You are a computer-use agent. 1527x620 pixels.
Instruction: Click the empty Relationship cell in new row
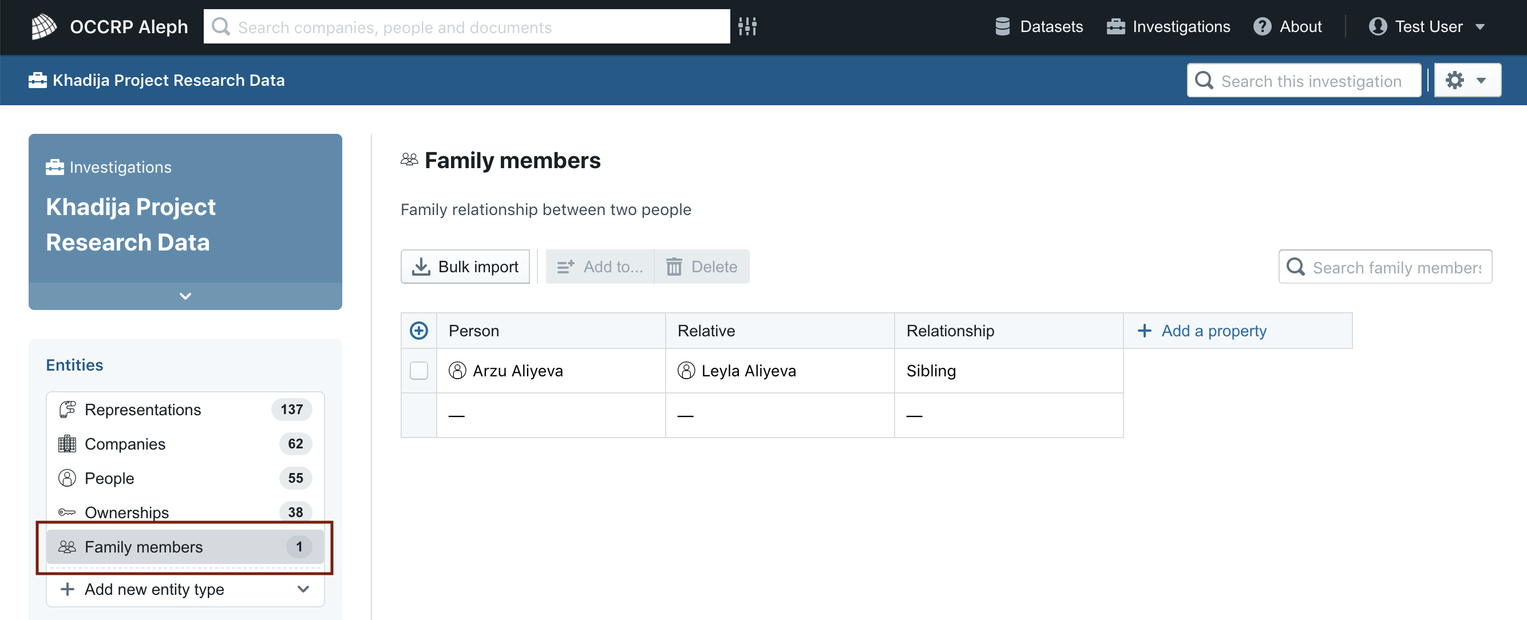coord(1008,415)
